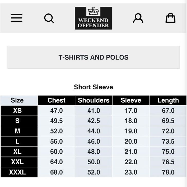Open the hamburger navigation menu
This screenshot has width=187, height=187.
click(16, 18)
